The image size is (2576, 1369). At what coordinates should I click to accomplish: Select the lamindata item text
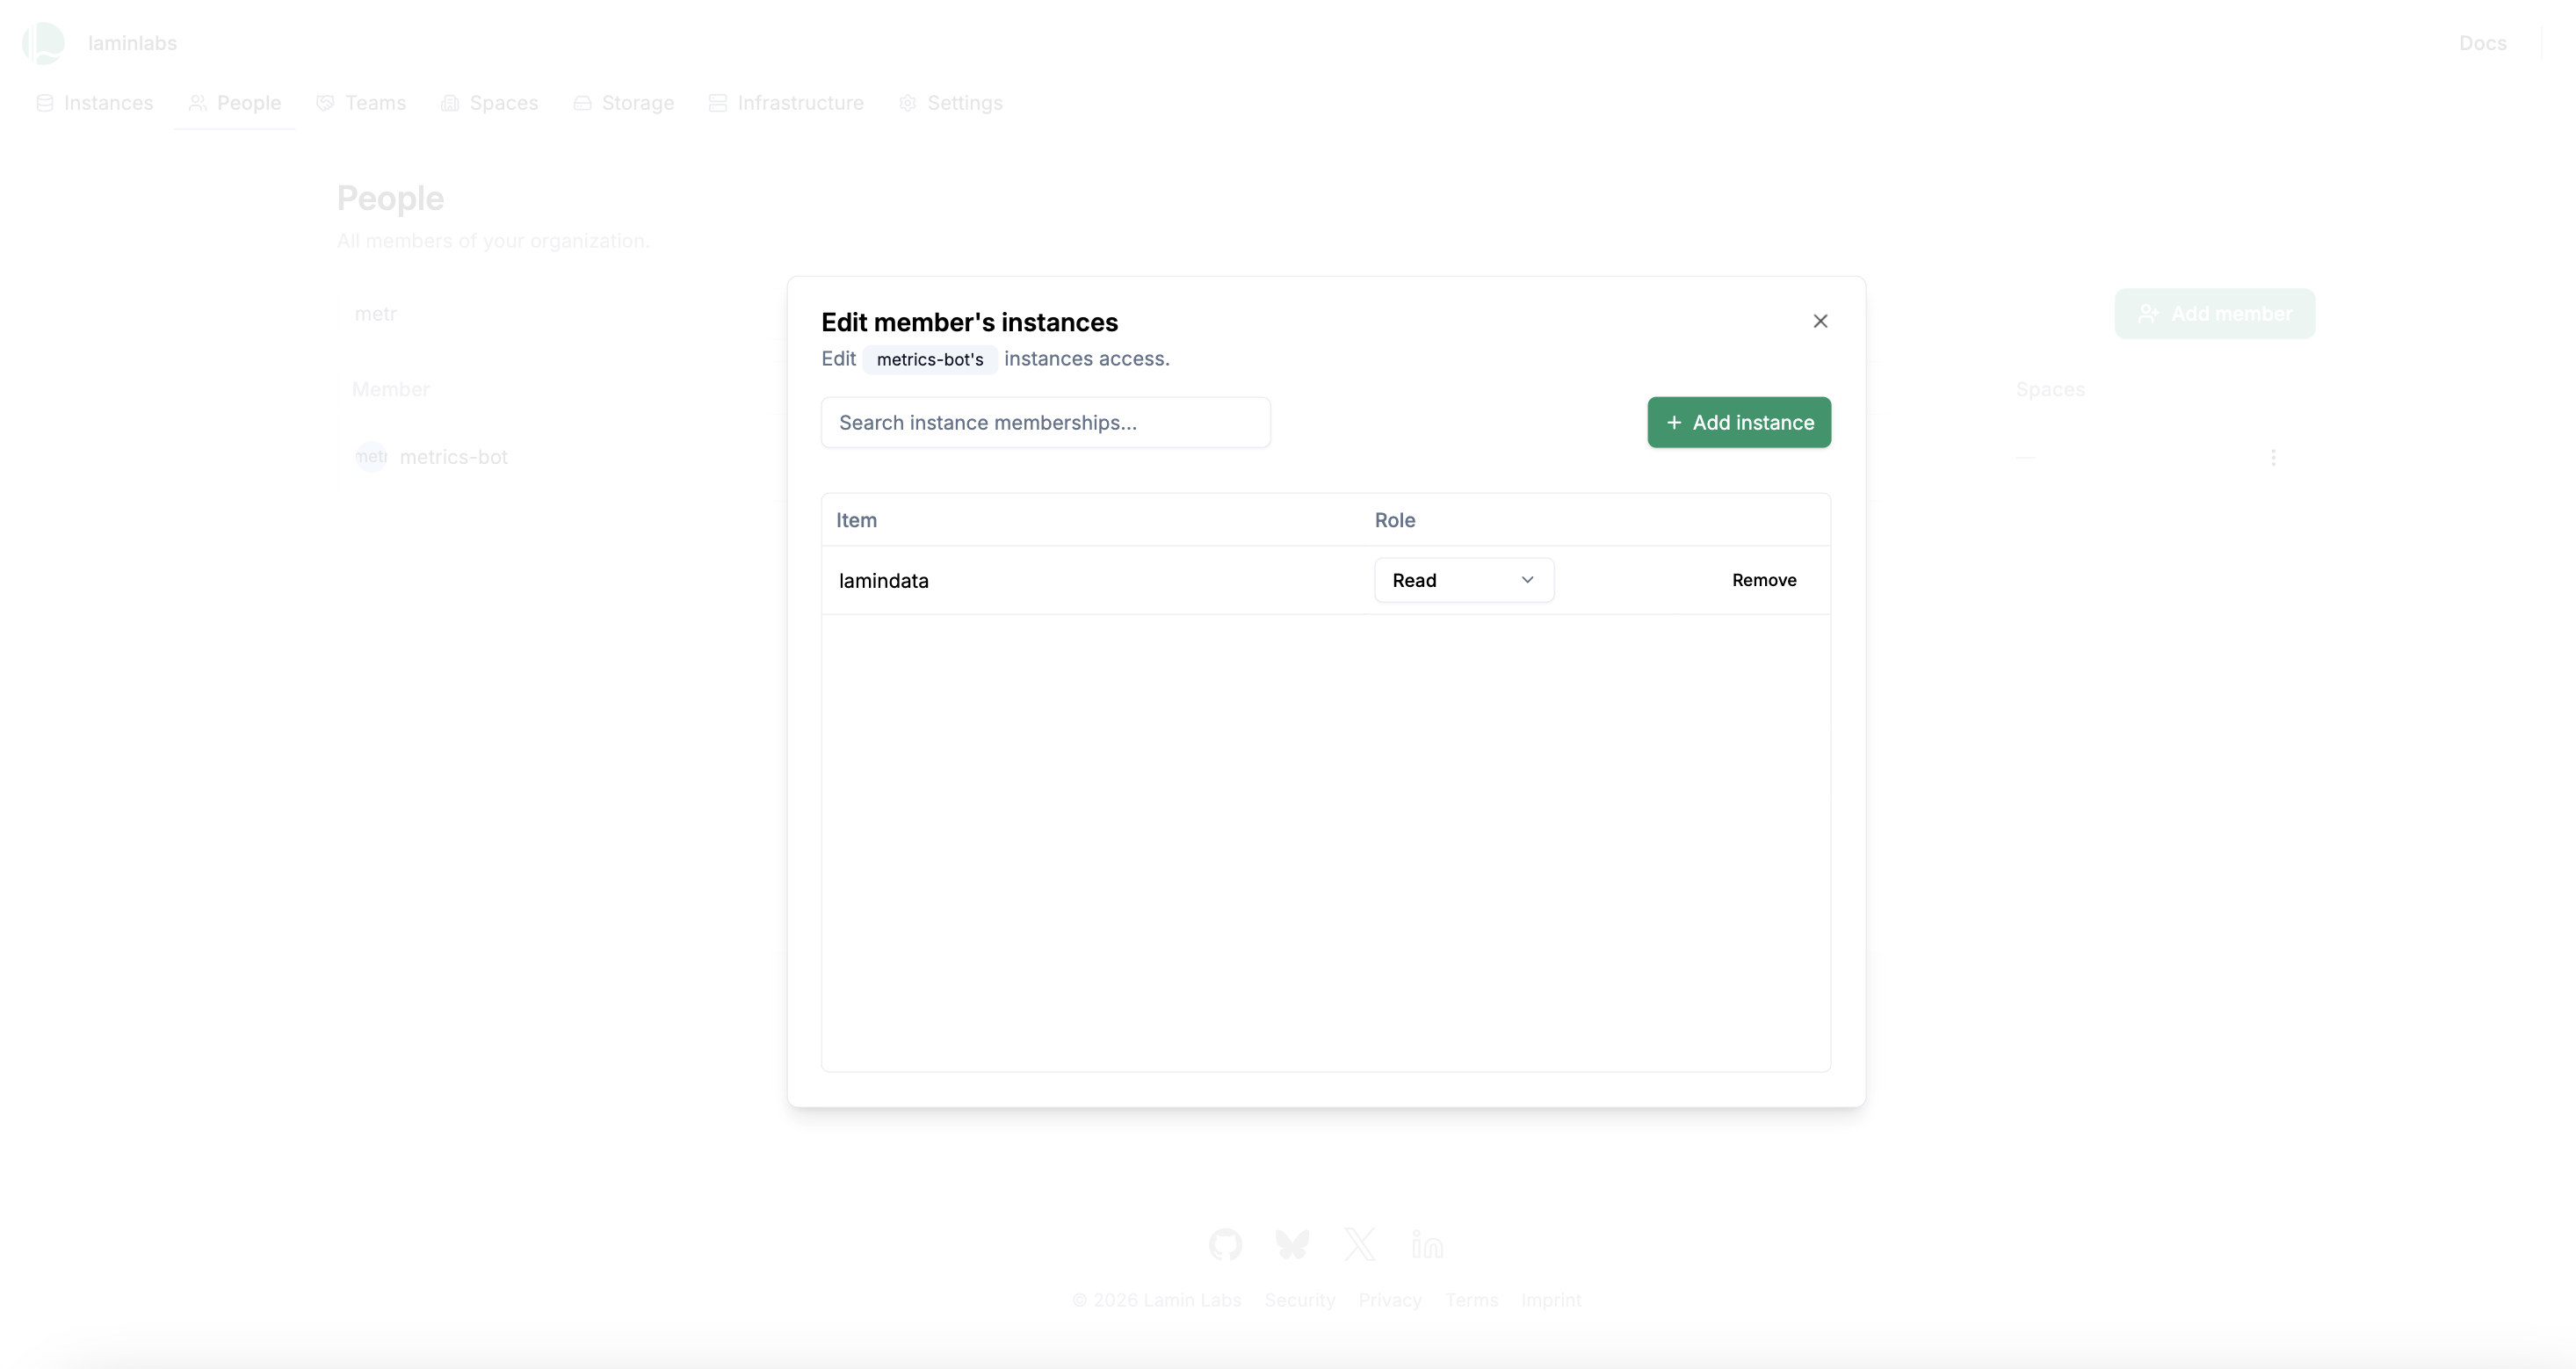click(884, 581)
